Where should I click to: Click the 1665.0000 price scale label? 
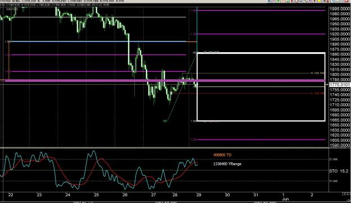coord(340,120)
